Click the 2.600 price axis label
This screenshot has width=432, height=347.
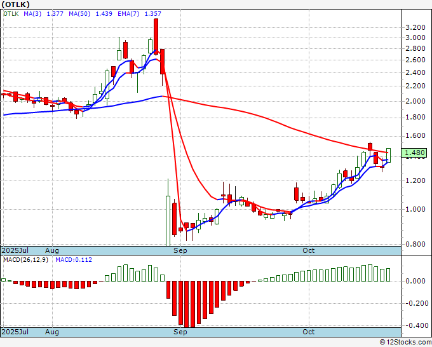415,60
